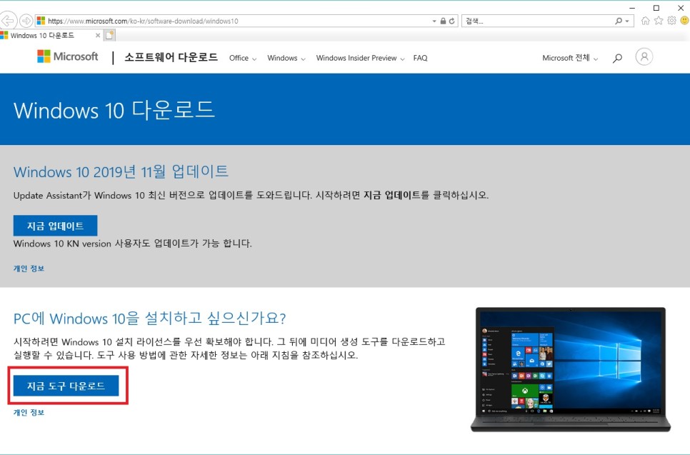Click the smiley feedback icon
Image resolution: width=690 pixels, height=455 pixels.
coord(685,21)
